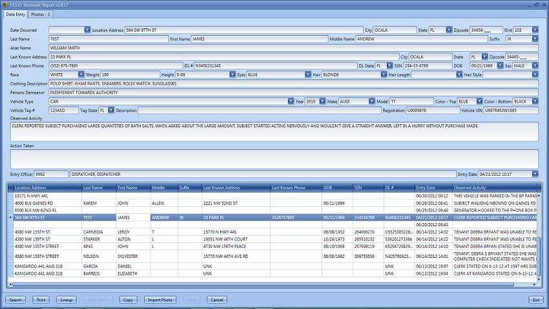The width and height of the screenshot is (549, 309).
Task: Click the current-row arrow indicator in the grid
Action: click(10, 218)
